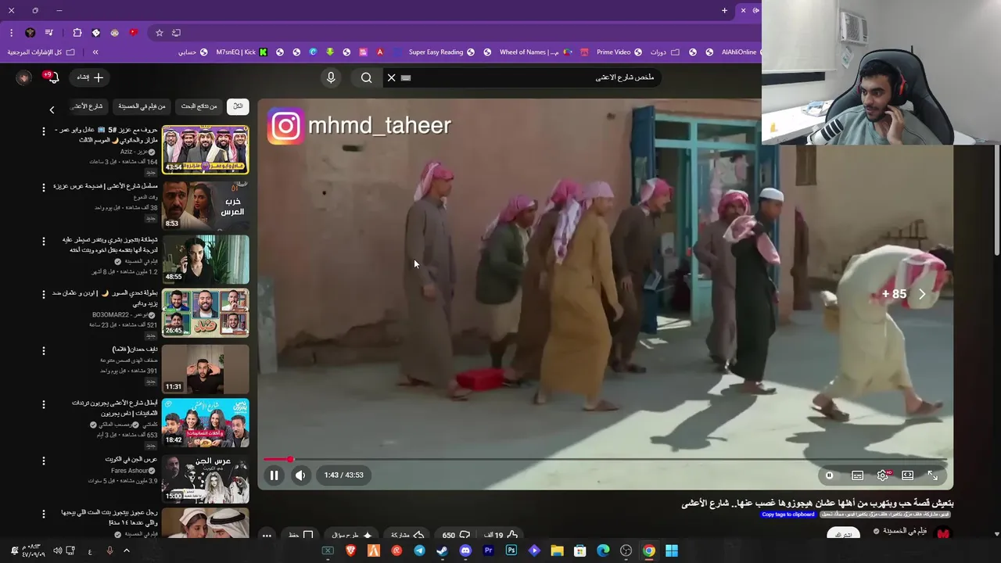This screenshot has width=1001, height=563.
Task: Open the 'Prime Video' bookmark
Action: coord(619,52)
